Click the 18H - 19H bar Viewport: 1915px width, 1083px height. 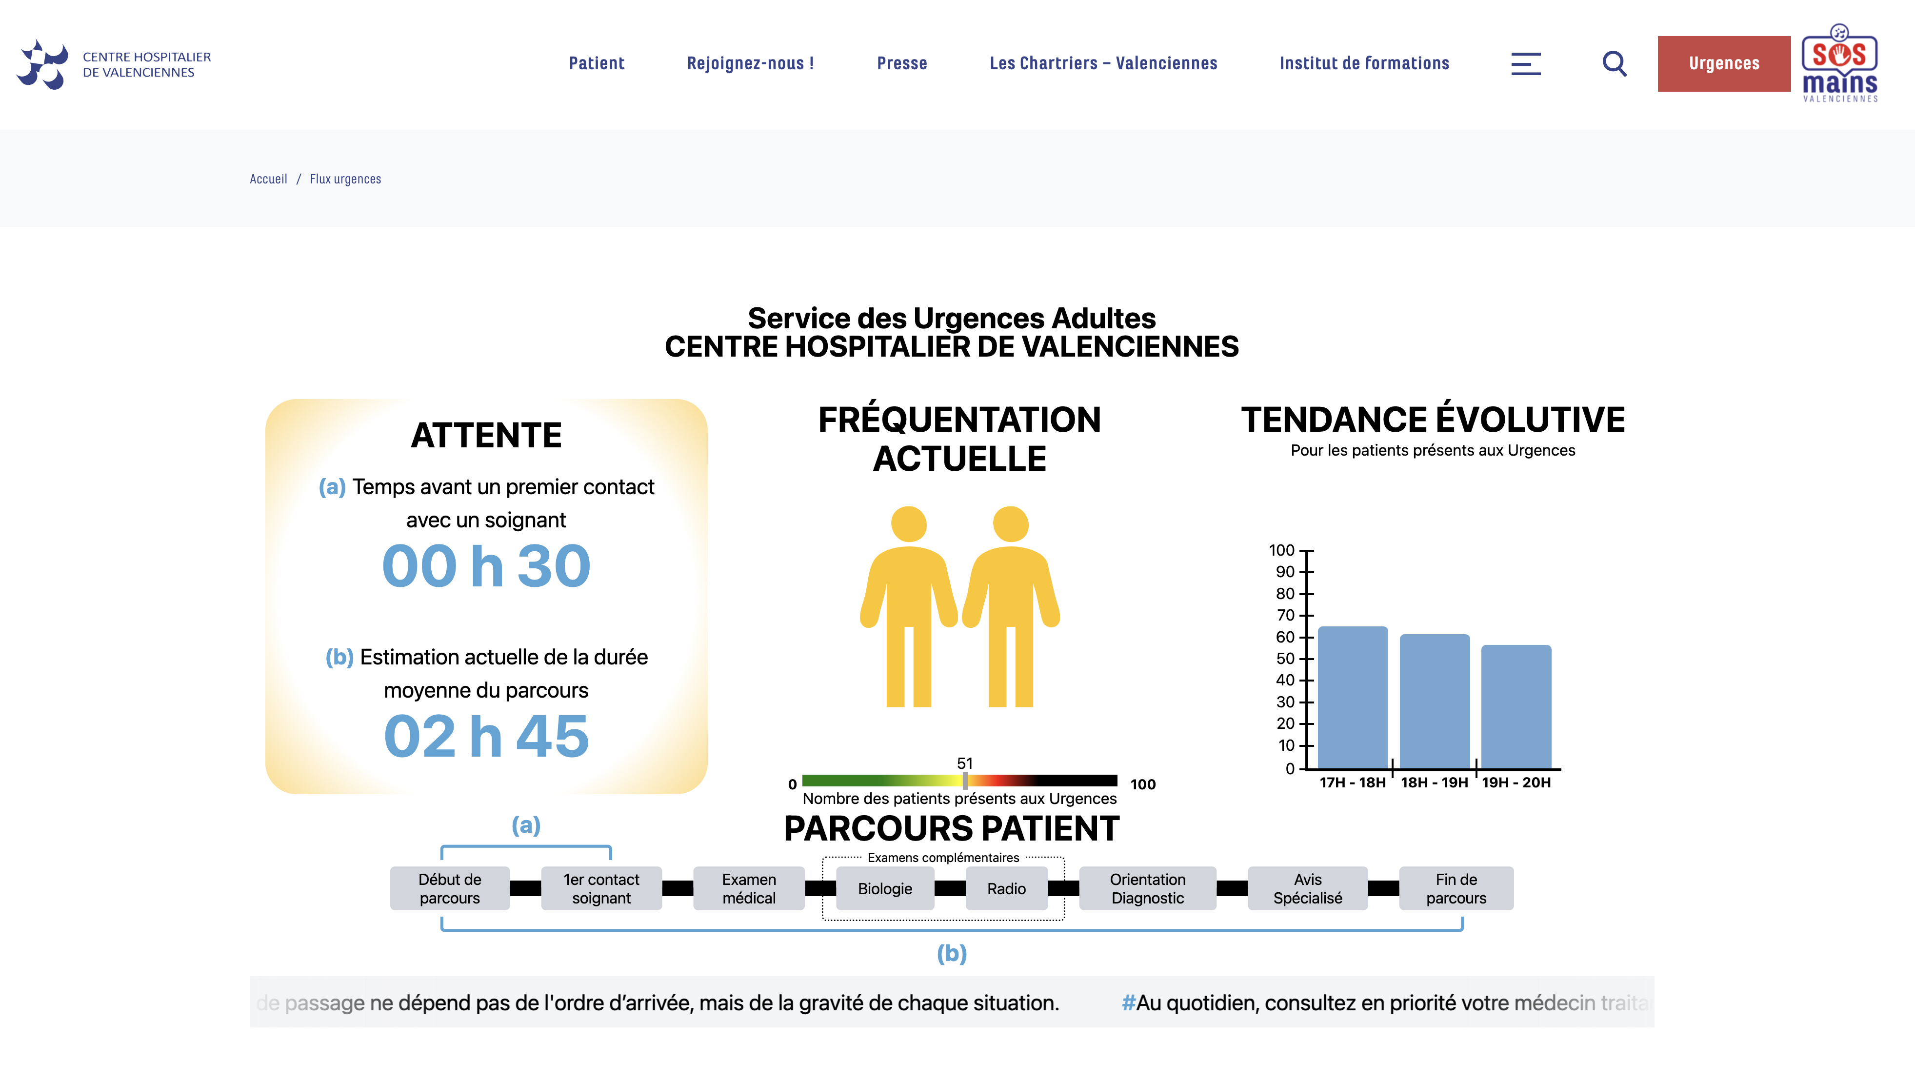1435,702
